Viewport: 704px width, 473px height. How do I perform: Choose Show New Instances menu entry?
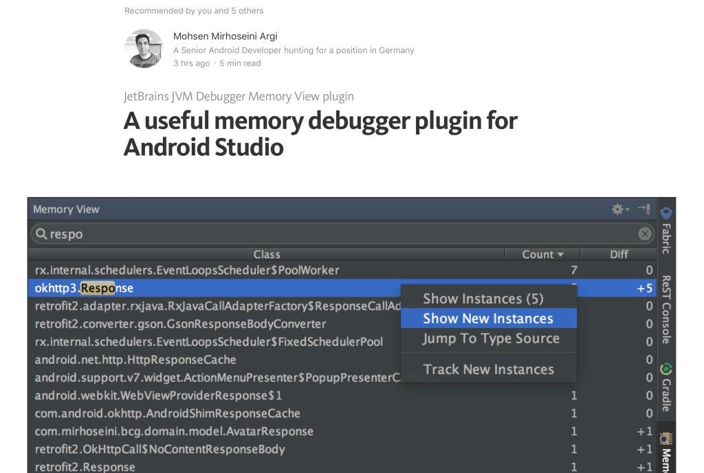(x=488, y=319)
